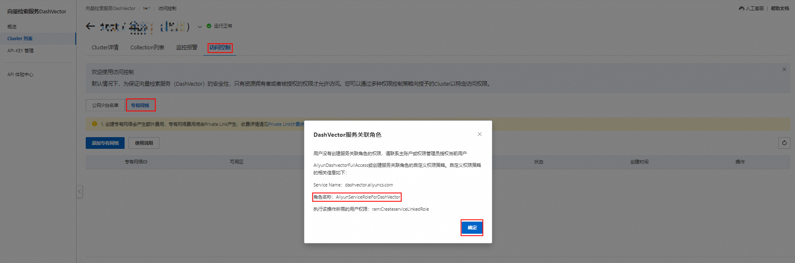Click 专有网络ID column header
This screenshot has height=263, width=795.
click(x=136, y=162)
